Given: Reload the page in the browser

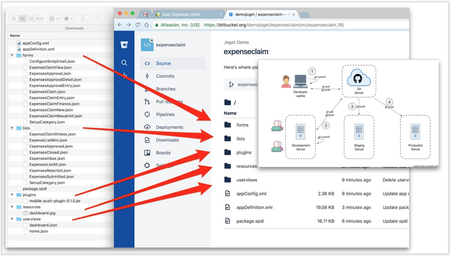Looking at the screenshot, I should 138,25.
